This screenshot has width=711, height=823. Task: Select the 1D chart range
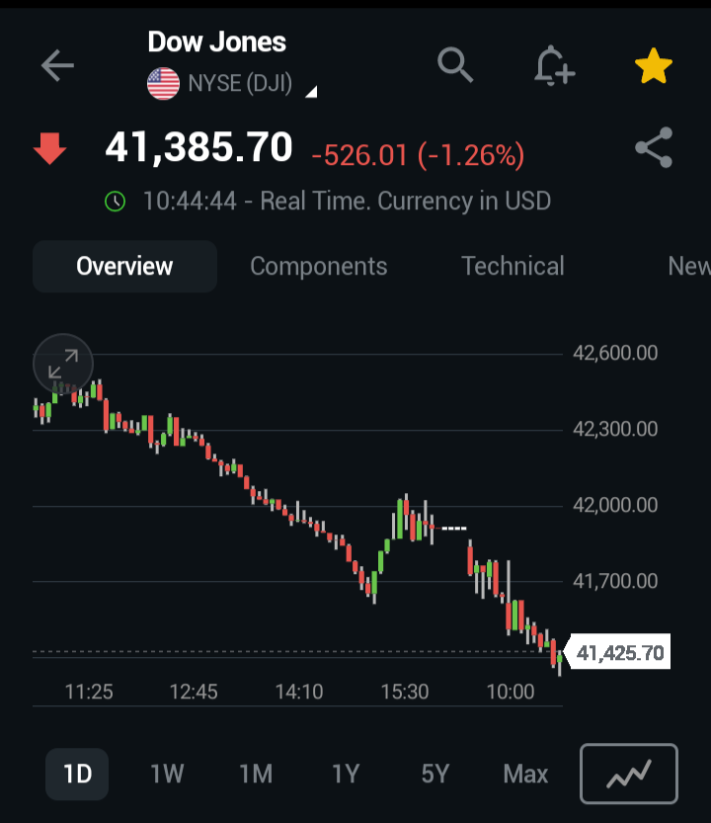[x=77, y=774]
